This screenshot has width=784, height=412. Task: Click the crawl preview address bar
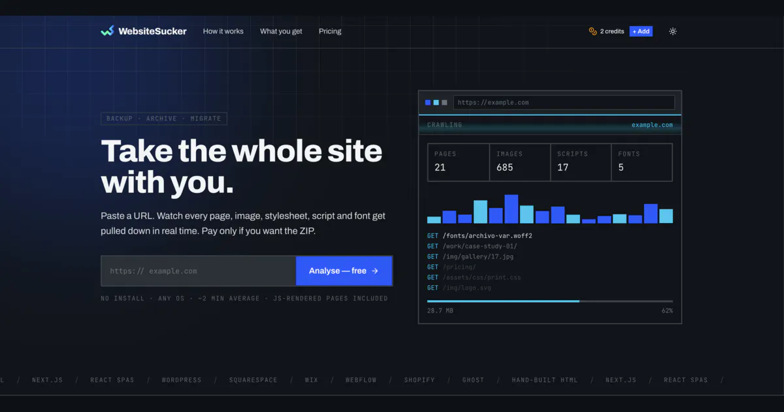[564, 102]
